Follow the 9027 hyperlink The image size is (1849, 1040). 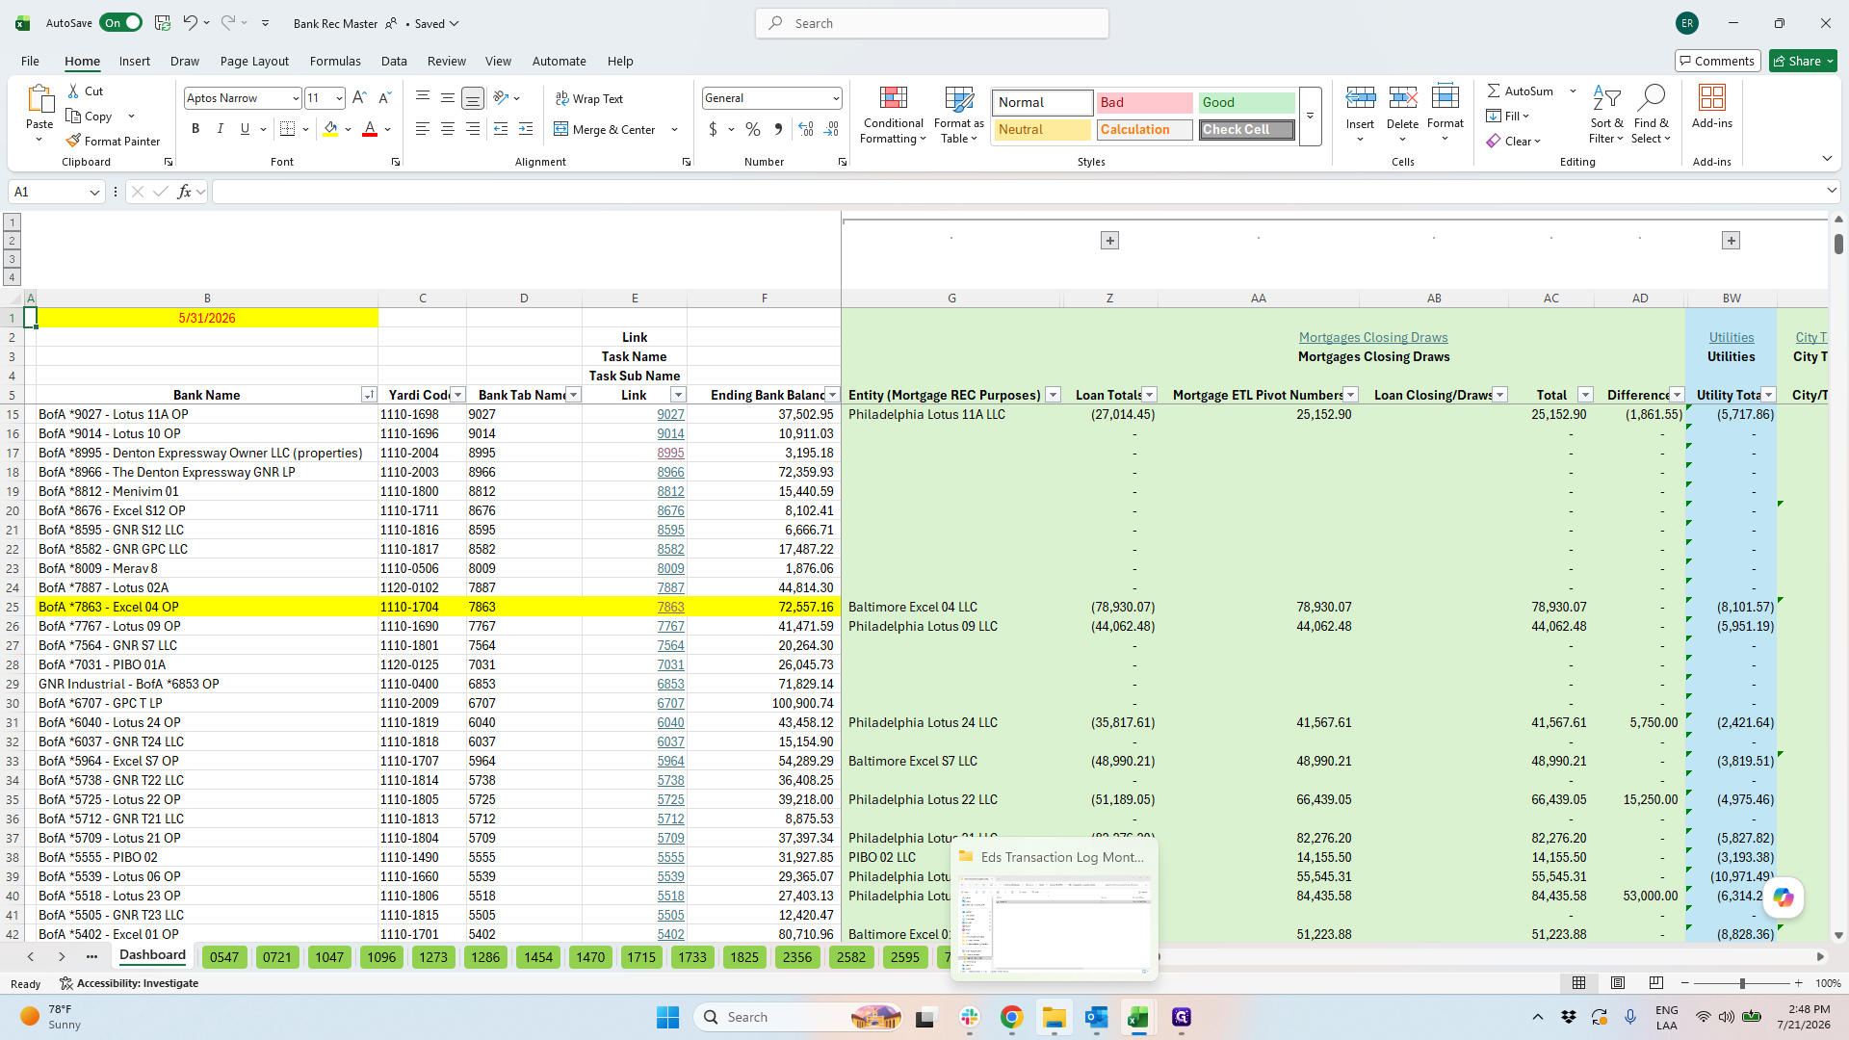pos(671,414)
